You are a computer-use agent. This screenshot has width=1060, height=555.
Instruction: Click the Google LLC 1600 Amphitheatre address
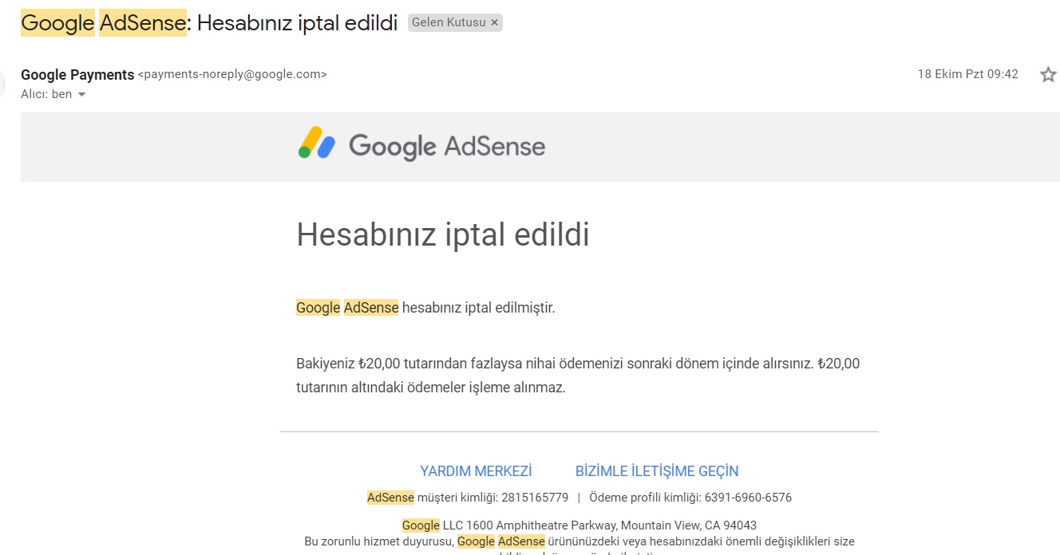[x=579, y=525]
